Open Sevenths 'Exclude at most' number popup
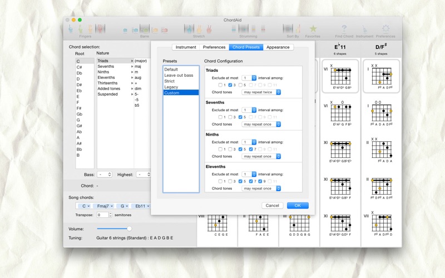 pyautogui.click(x=249, y=110)
